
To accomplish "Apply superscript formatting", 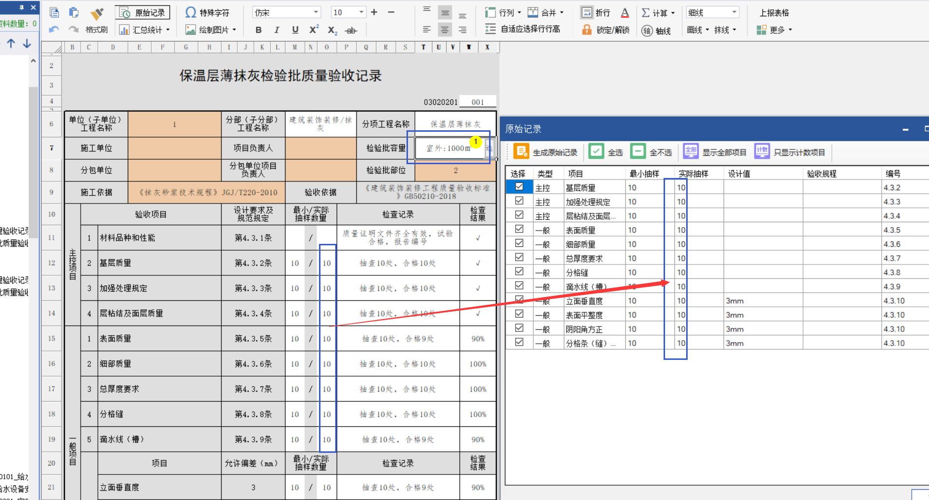I will [314, 29].
